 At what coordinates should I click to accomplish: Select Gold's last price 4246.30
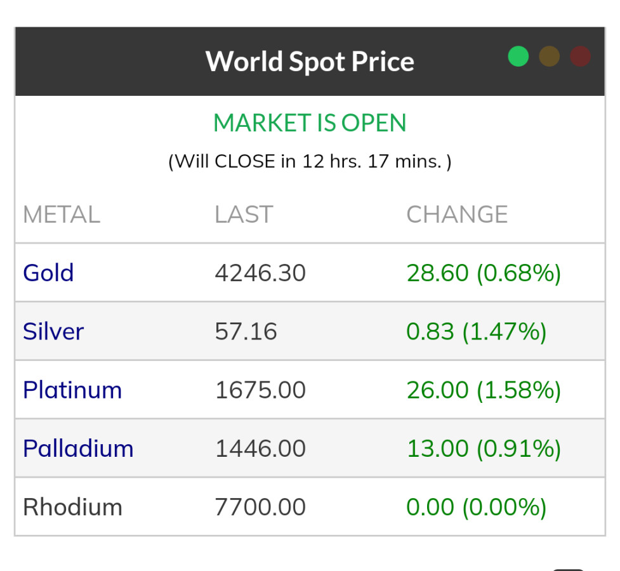(x=260, y=273)
